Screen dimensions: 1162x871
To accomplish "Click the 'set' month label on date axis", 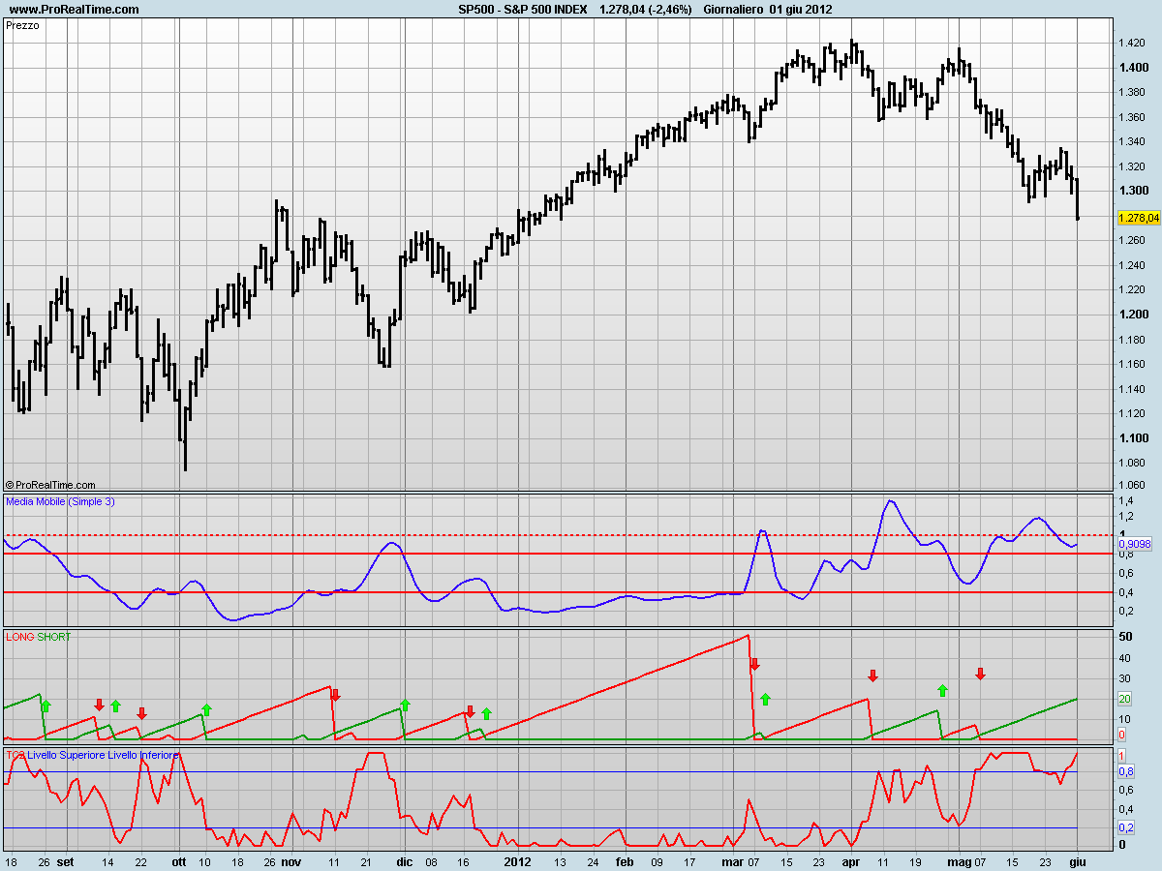I will tap(65, 860).
